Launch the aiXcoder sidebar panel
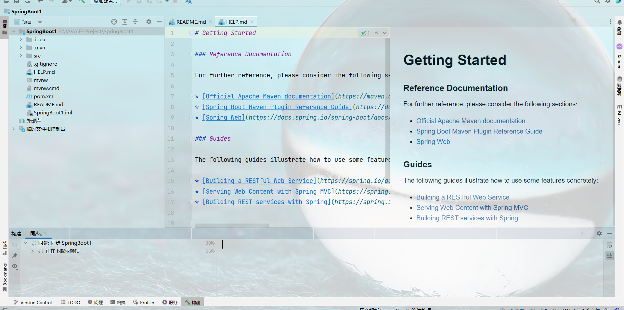Viewport: 624px width, 310px height. [x=619, y=57]
